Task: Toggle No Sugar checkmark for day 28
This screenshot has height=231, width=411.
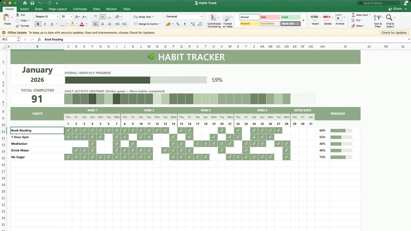Action: click(x=286, y=157)
